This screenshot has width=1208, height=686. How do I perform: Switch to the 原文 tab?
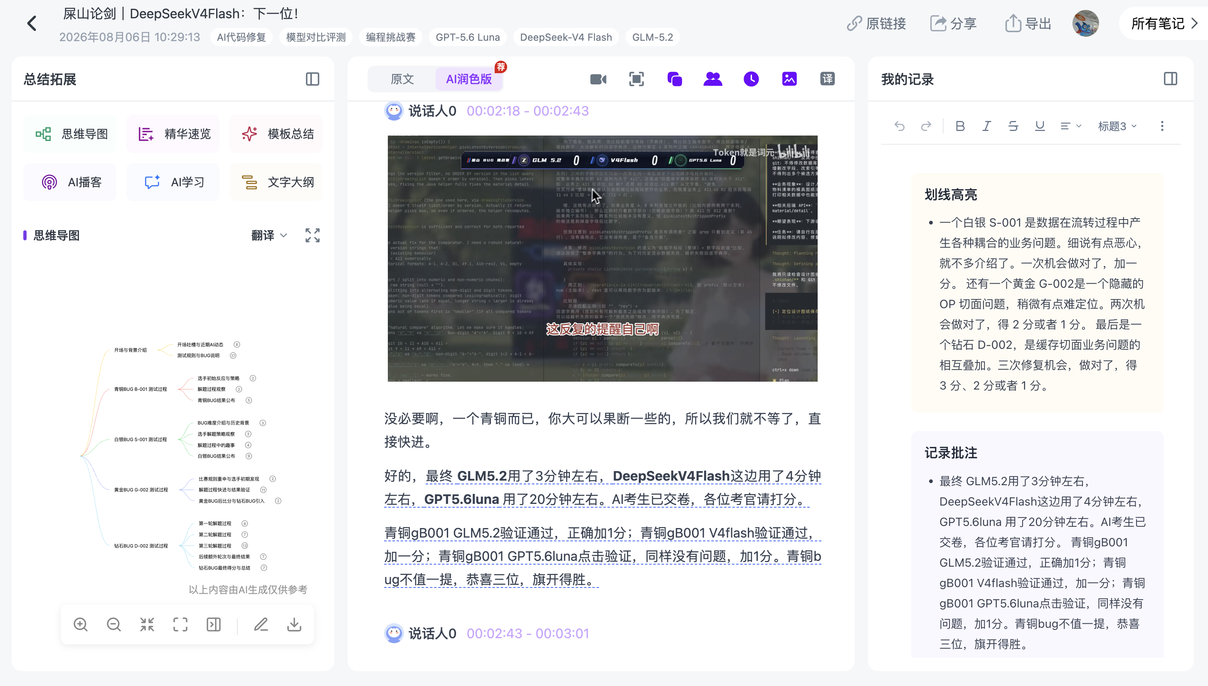[x=402, y=79]
